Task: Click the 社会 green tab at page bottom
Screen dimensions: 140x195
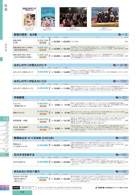Action: tap(22, 193)
